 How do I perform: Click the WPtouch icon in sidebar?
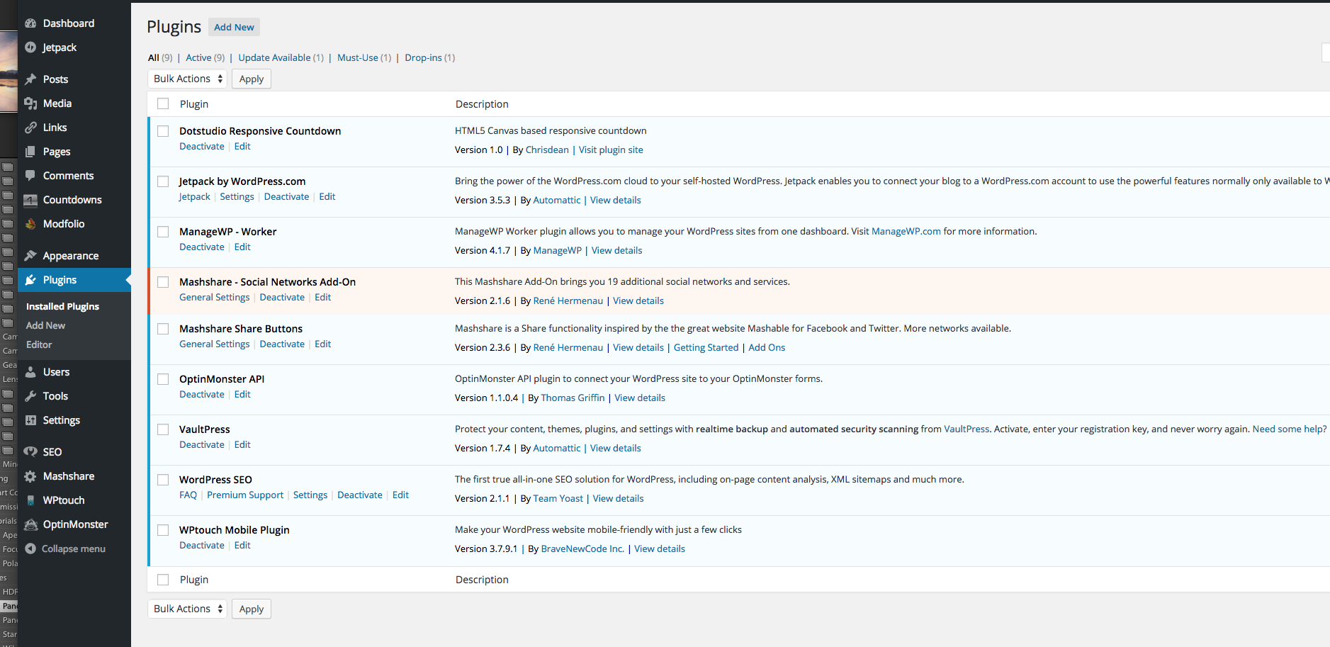click(30, 500)
